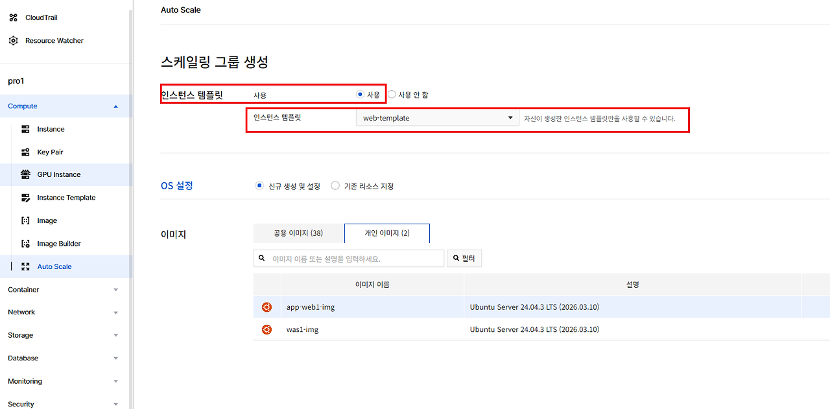Select the 사용 radio button
This screenshot has height=409, width=830.
tap(361, 95)
